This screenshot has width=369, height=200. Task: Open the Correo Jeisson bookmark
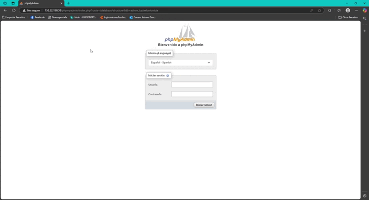(143, 17)
